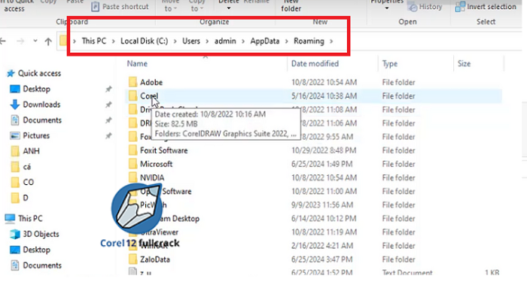Click the Pictures sidebar icon
527x282 pixels.
[15, 135]
